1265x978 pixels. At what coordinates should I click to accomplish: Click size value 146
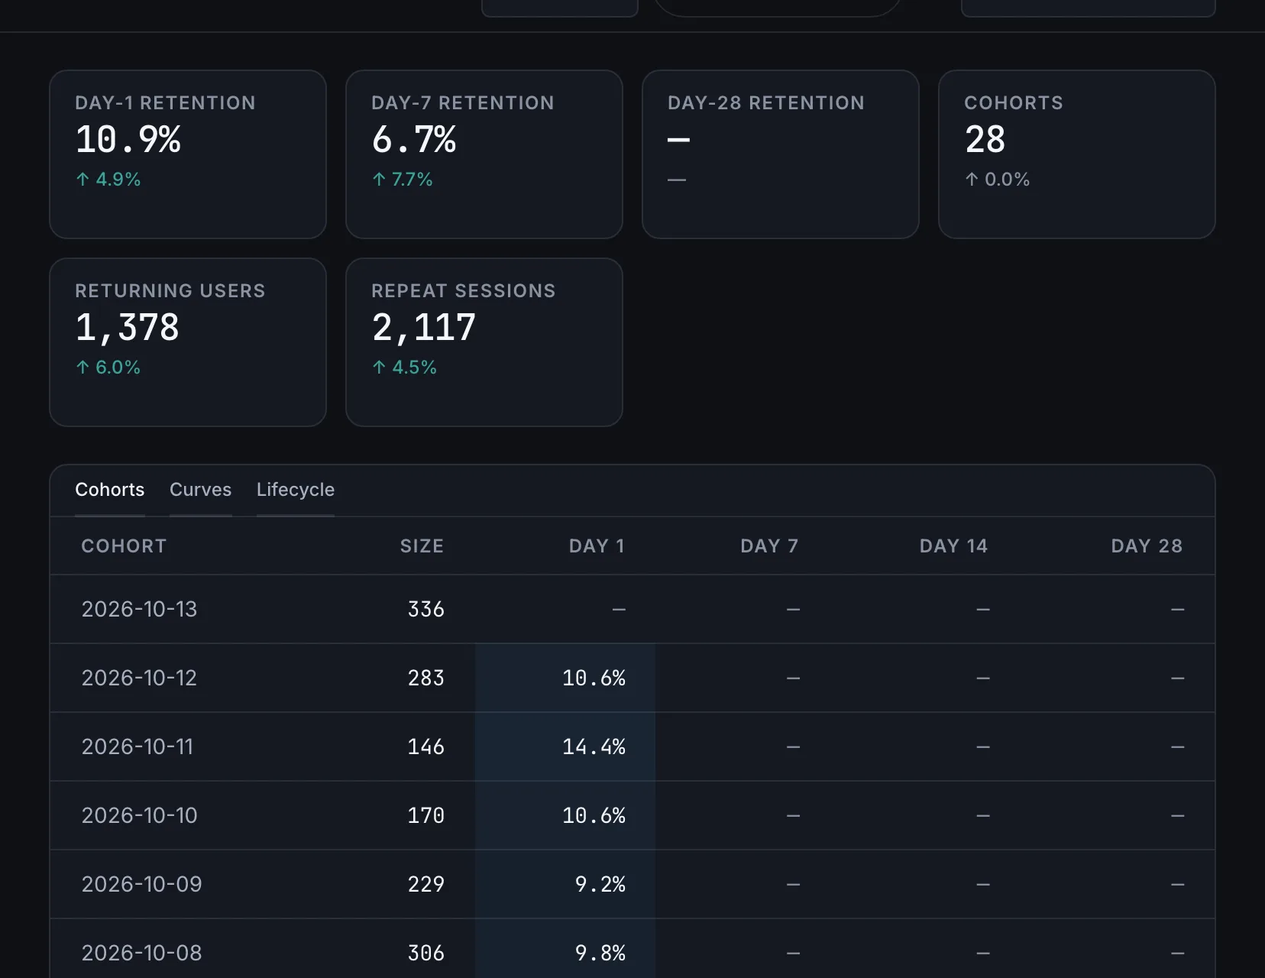pyautogui.click(x=425, y=746)
